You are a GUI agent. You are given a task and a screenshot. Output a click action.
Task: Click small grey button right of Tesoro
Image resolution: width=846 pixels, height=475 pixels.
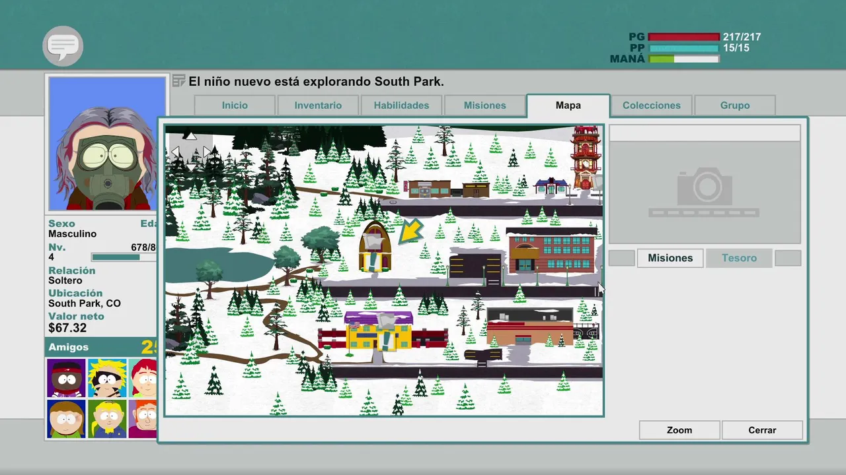(788, 258)
